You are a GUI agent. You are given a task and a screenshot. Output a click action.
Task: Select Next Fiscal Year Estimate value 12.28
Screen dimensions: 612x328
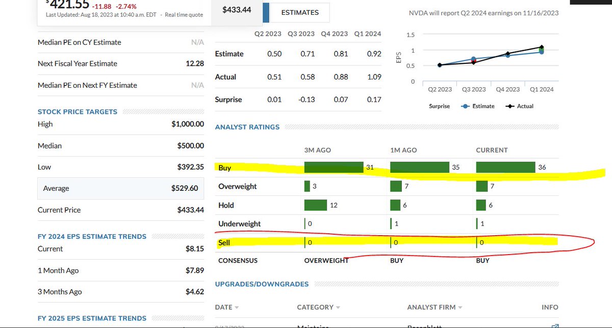coord(195,64)
